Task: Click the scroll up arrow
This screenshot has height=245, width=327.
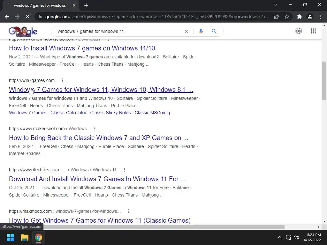Action: (324, 26)
